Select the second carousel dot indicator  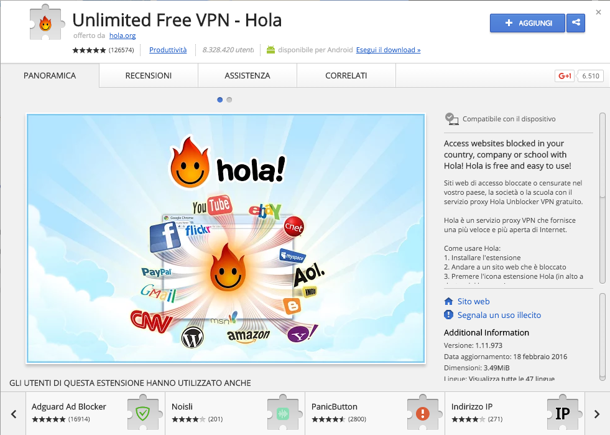coord(229,100)
